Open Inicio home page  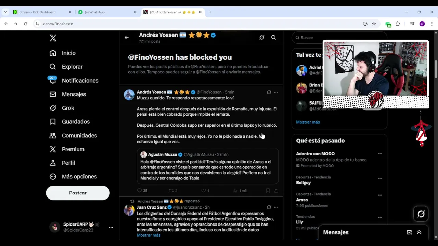click(x=63, y=53)
